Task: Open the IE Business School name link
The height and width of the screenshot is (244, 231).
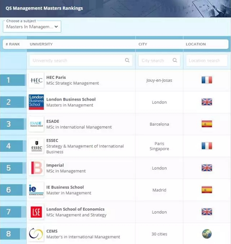Action: [65, 187]
